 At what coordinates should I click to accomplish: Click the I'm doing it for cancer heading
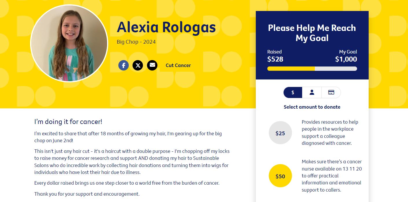(68, 122)
